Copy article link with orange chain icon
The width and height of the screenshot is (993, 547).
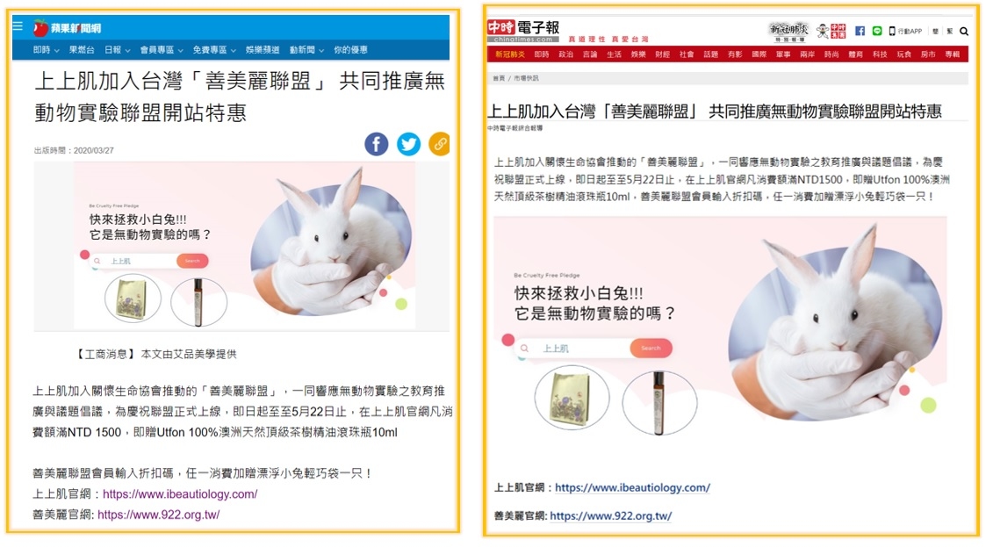click(439, 144)
